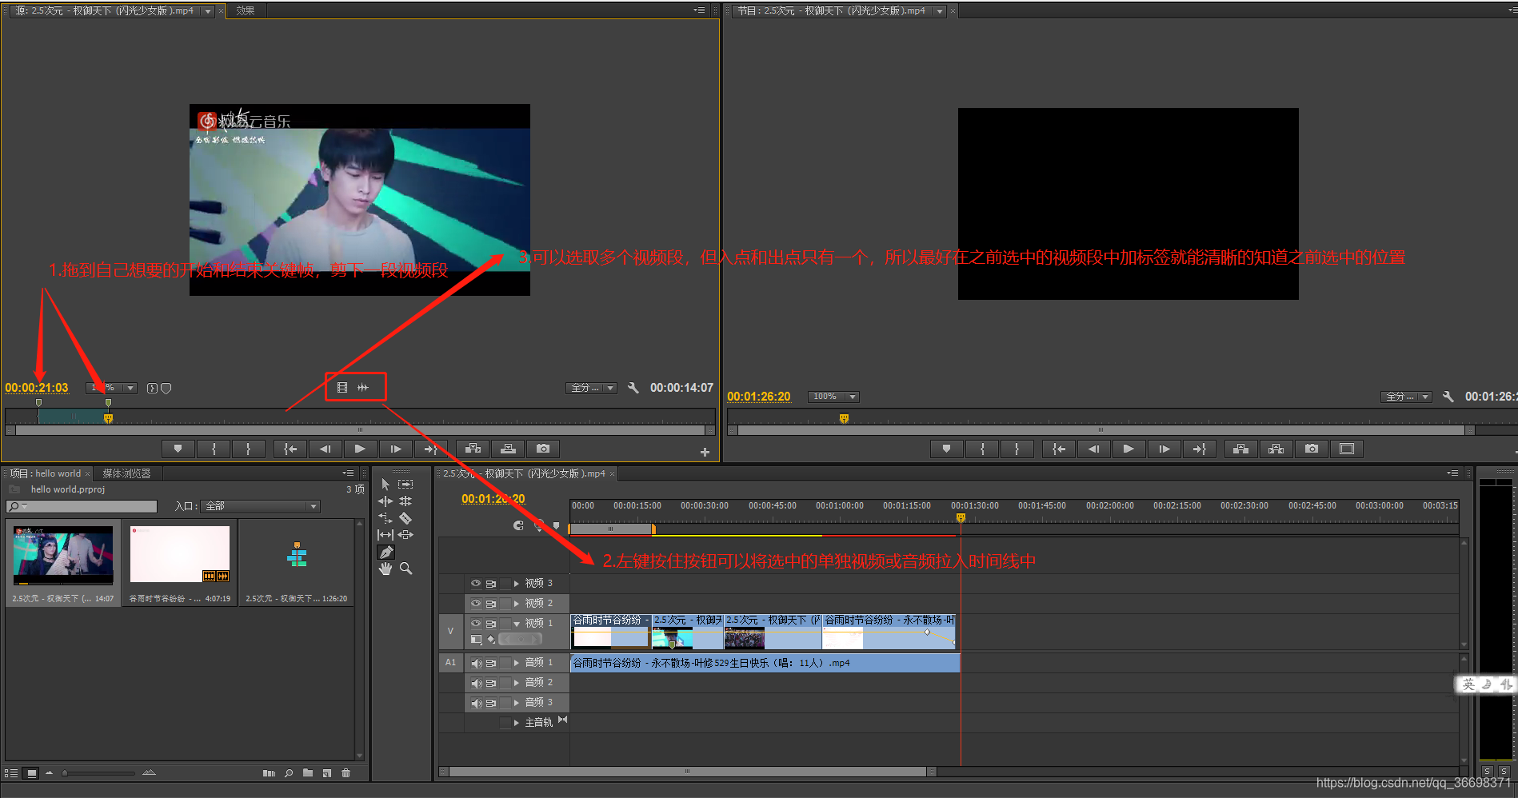Open source monitor wrench settings
1518x798 pixels.
click(633, 388)
